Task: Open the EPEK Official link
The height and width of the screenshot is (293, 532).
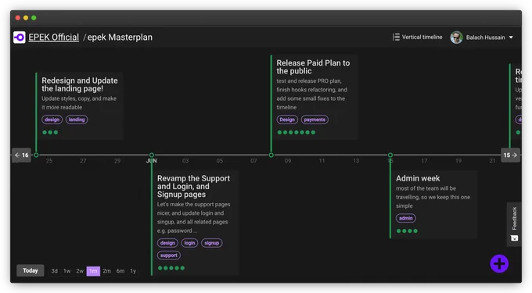Action: (x=54, y=38)
